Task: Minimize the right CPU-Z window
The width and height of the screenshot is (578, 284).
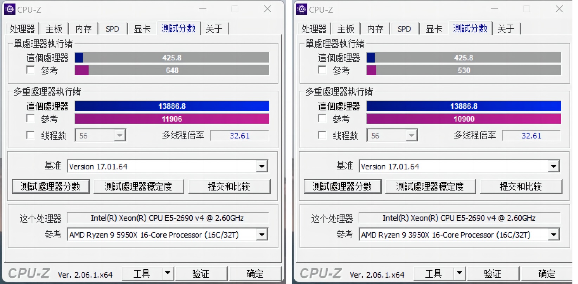Action: click(495, 9)
